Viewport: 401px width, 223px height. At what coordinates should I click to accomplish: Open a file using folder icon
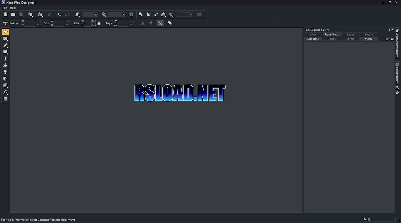[13, 14]
